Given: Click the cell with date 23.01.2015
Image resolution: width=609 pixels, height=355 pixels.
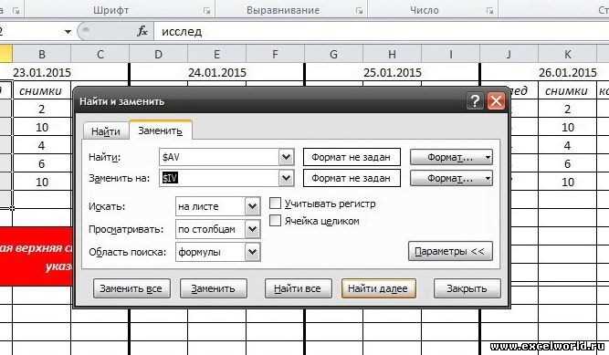Looking at the screenshot, I should 42,72.
